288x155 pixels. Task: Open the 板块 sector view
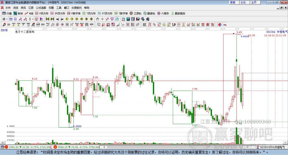pyautogui.click(x=18, y=14)
